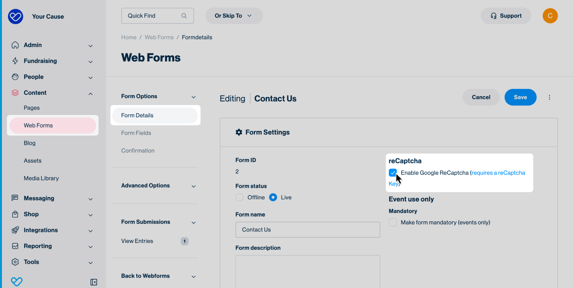The width and height of the screenshot is (573, 288).
Task: Expand the Advanced Options section
Action: pos(158,186)
